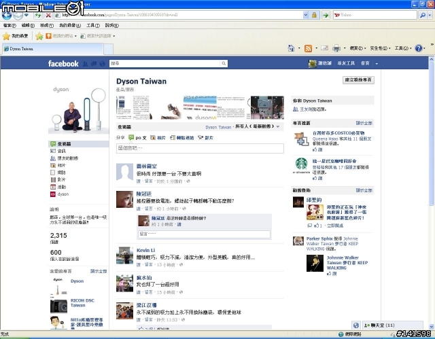
Task: Click the printer icon
Action: coord(336,48)
